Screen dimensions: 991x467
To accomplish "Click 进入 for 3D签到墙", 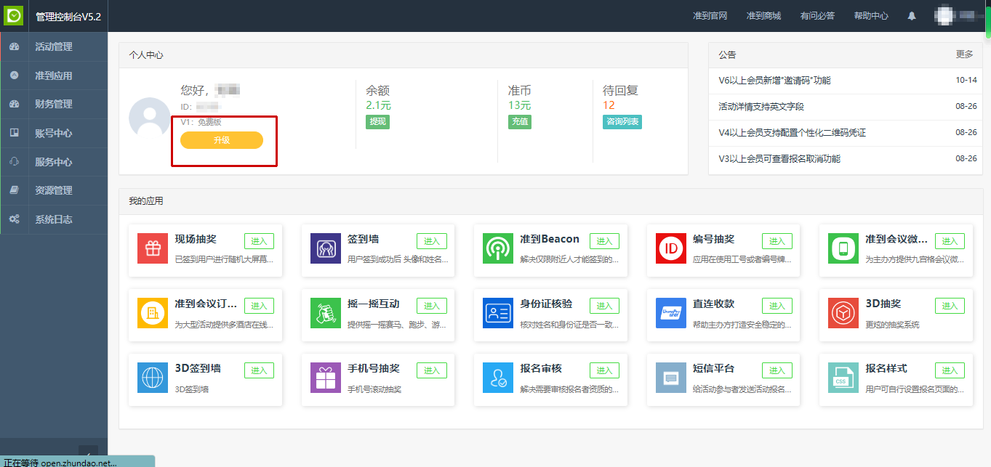I will [x=259, y=370].
